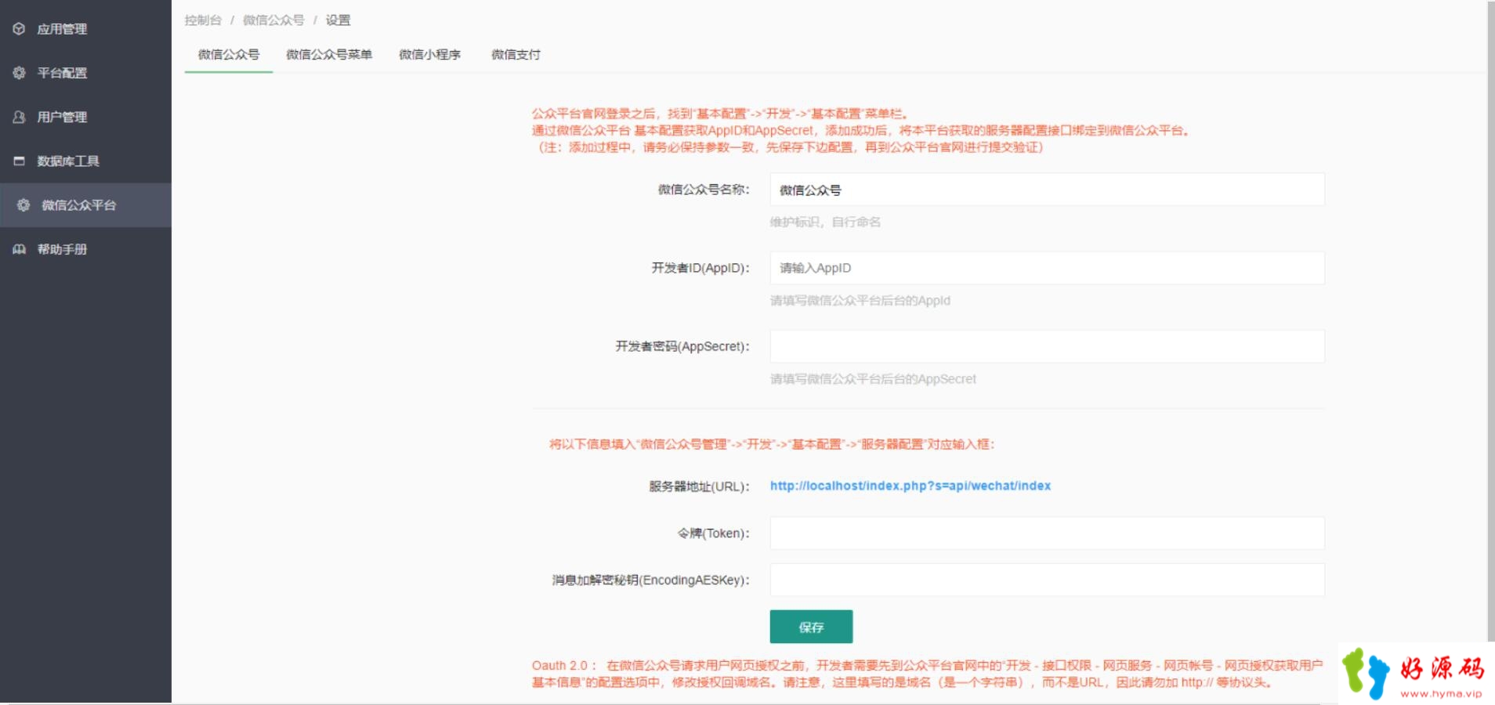Click hint 请填写微信公众平台后台的AppId
Screen dimensions: 1495x705
click(860, 301)
